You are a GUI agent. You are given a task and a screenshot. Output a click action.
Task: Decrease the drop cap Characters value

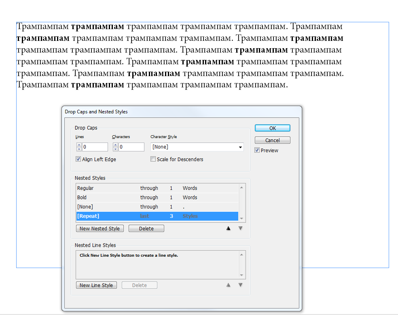click(x=115, y=149)
